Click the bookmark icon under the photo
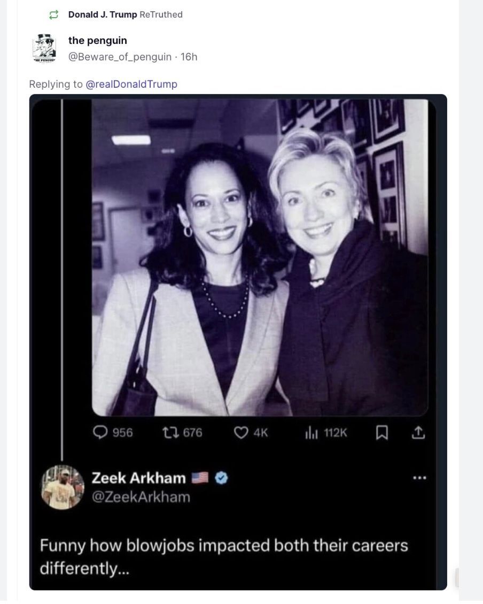Viewport: 483px width, 604px height. click(x=381, y=432)
